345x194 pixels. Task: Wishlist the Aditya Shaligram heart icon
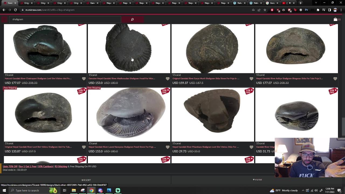[335, 79]
